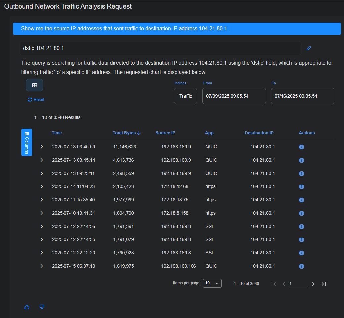Open the Items per page dropdown
The width and height of the screenshot is (344, 318).
[x=212, y=283]
